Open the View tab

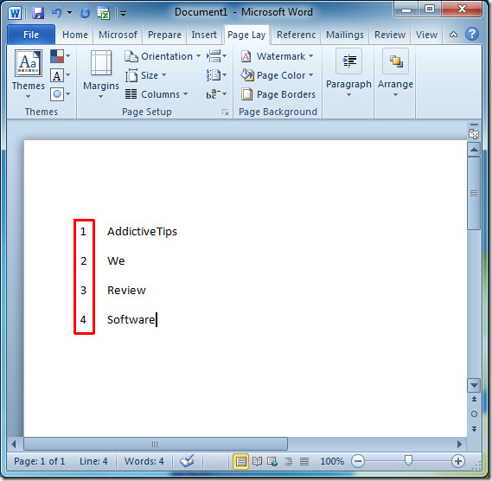click(426, 35)
